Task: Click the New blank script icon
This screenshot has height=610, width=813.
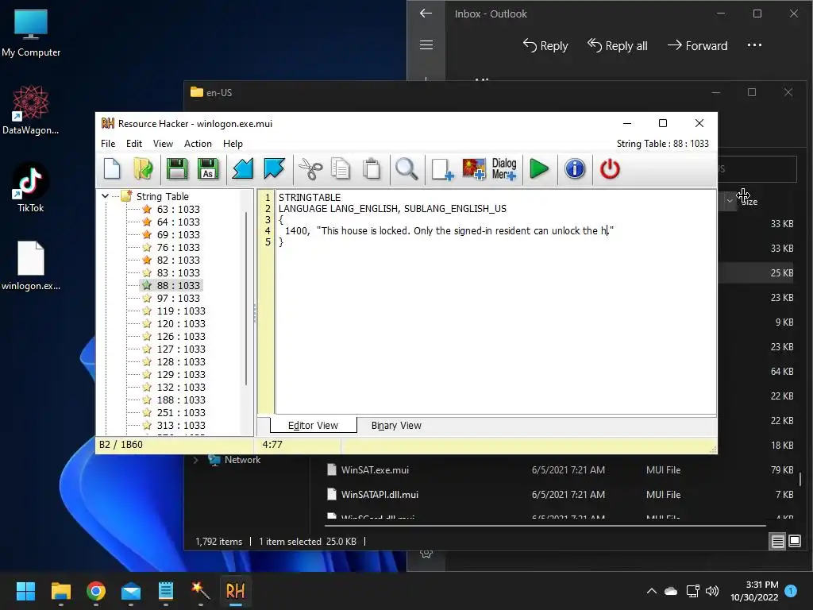Action: [112, 169]
